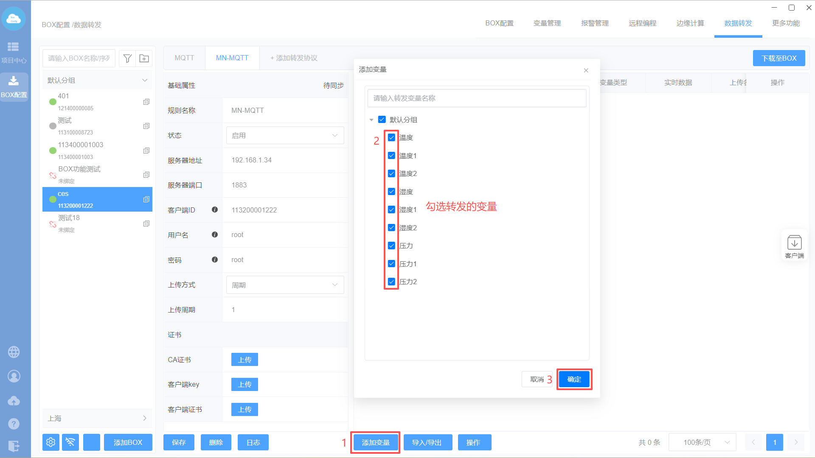
Task: Close the 添加变量 dialog
Action: pos(586,70)
